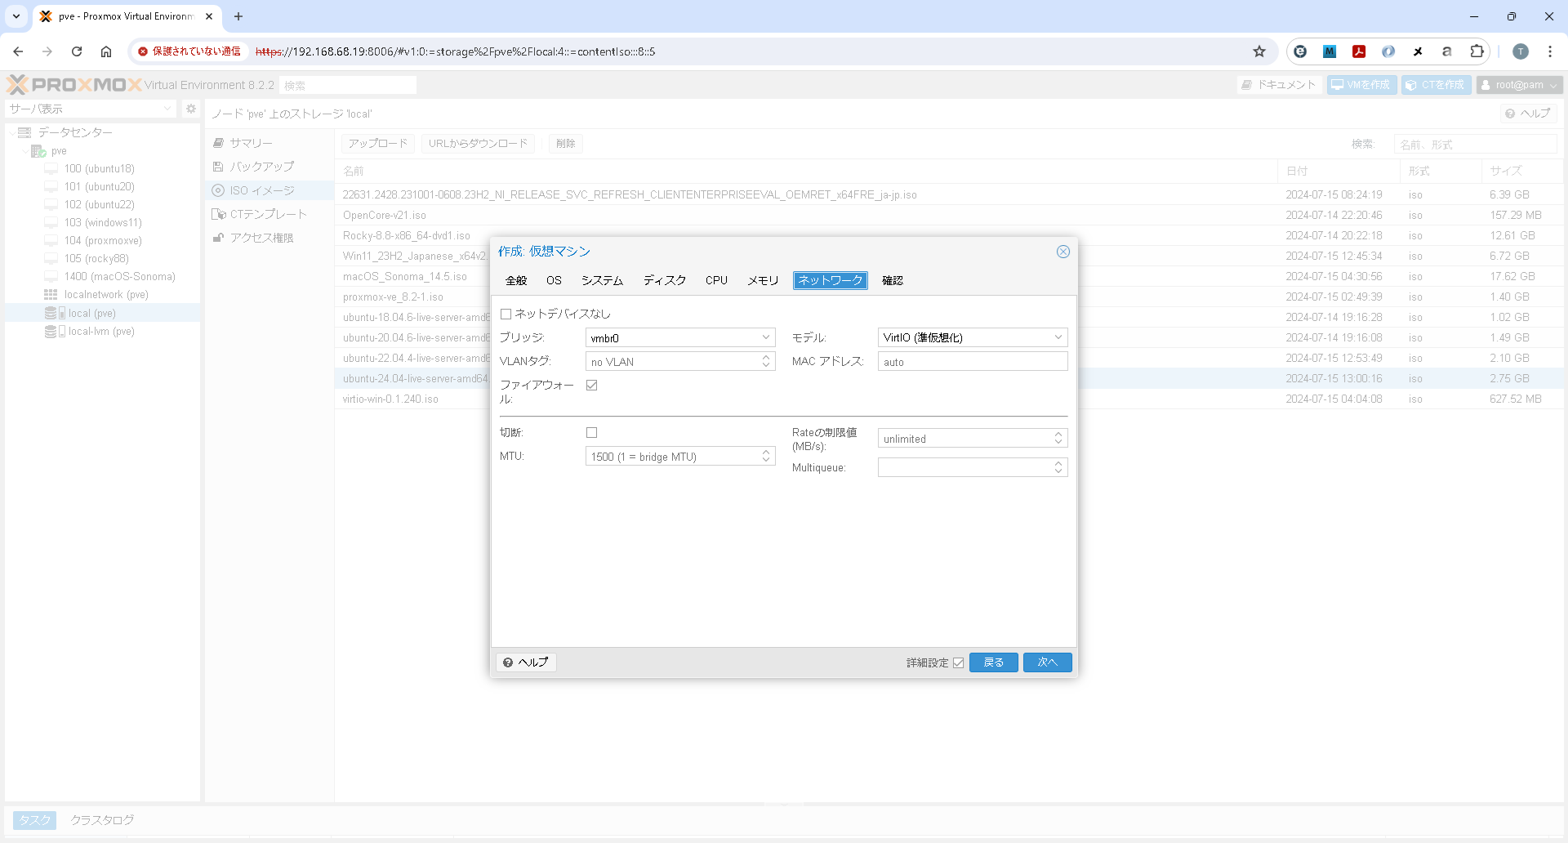The image size is (1568, 843).
Task: Click the ISO list name/format filter field
Action: click(1475, 144)
